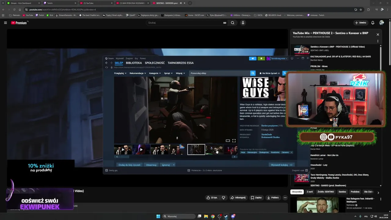Image resolution: width=391 pixels, height=220 pixels.
Task: Open the YouTube hamburger guide menu
Action: coord(5,23)
